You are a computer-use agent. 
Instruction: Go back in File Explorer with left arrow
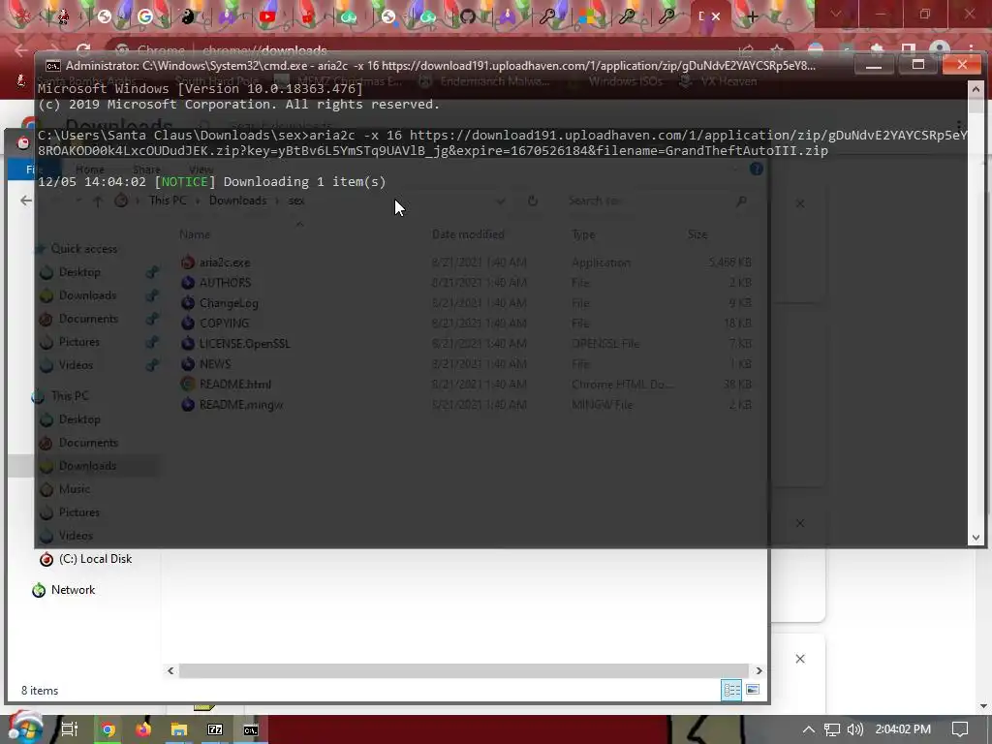click(x=26, y=201)
